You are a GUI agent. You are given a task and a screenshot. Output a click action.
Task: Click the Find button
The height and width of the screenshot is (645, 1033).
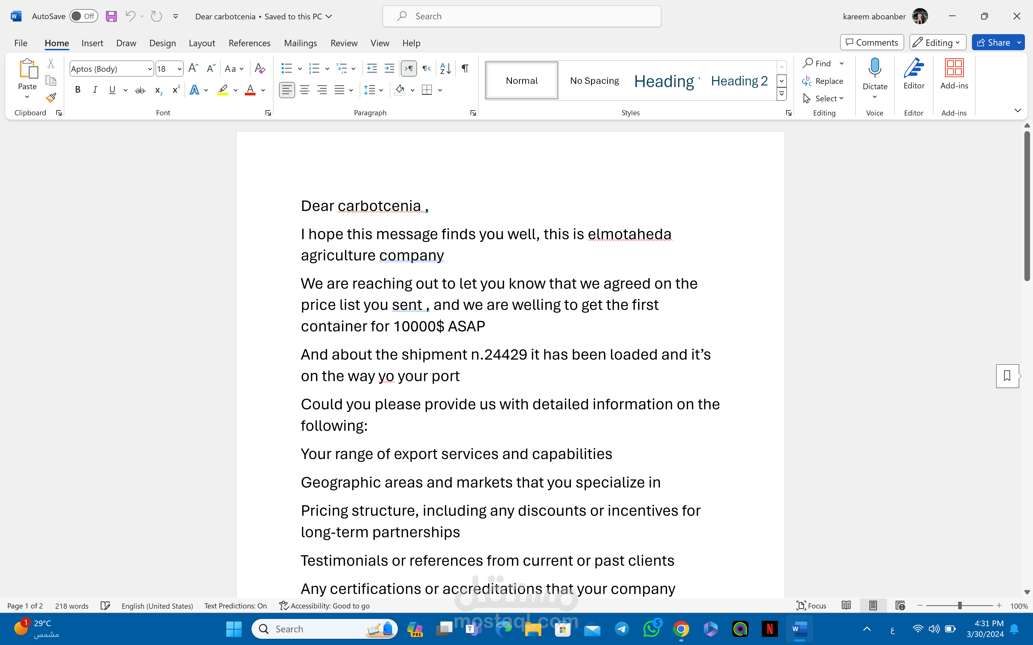tap(817, 63)
